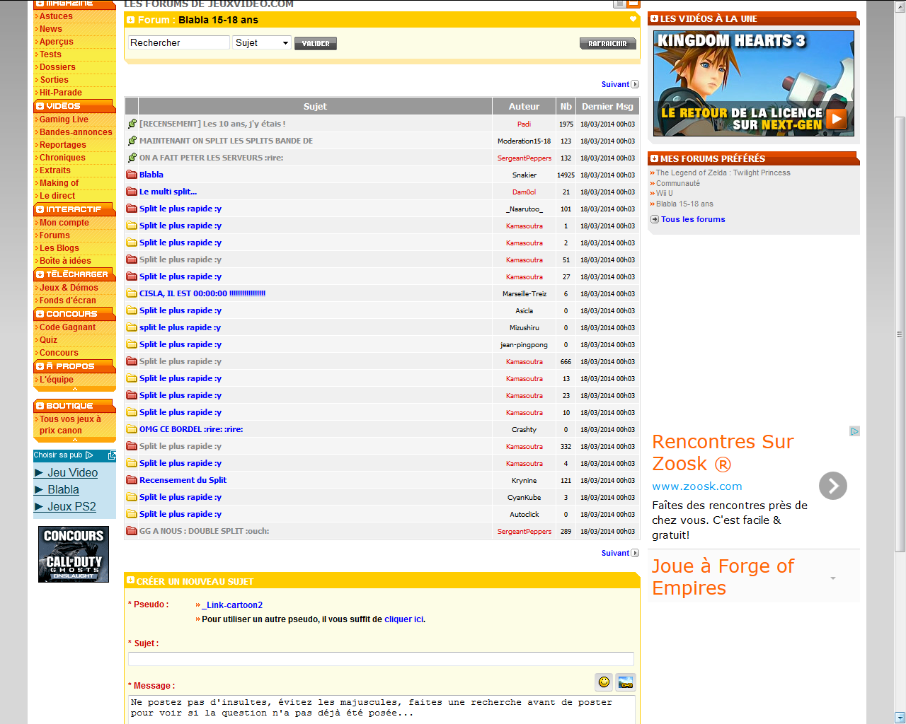Viewport: 906px width, 724px height.
Task: Click the folder icon of jean-pingpong's Split topic
Action: point(132,344)
